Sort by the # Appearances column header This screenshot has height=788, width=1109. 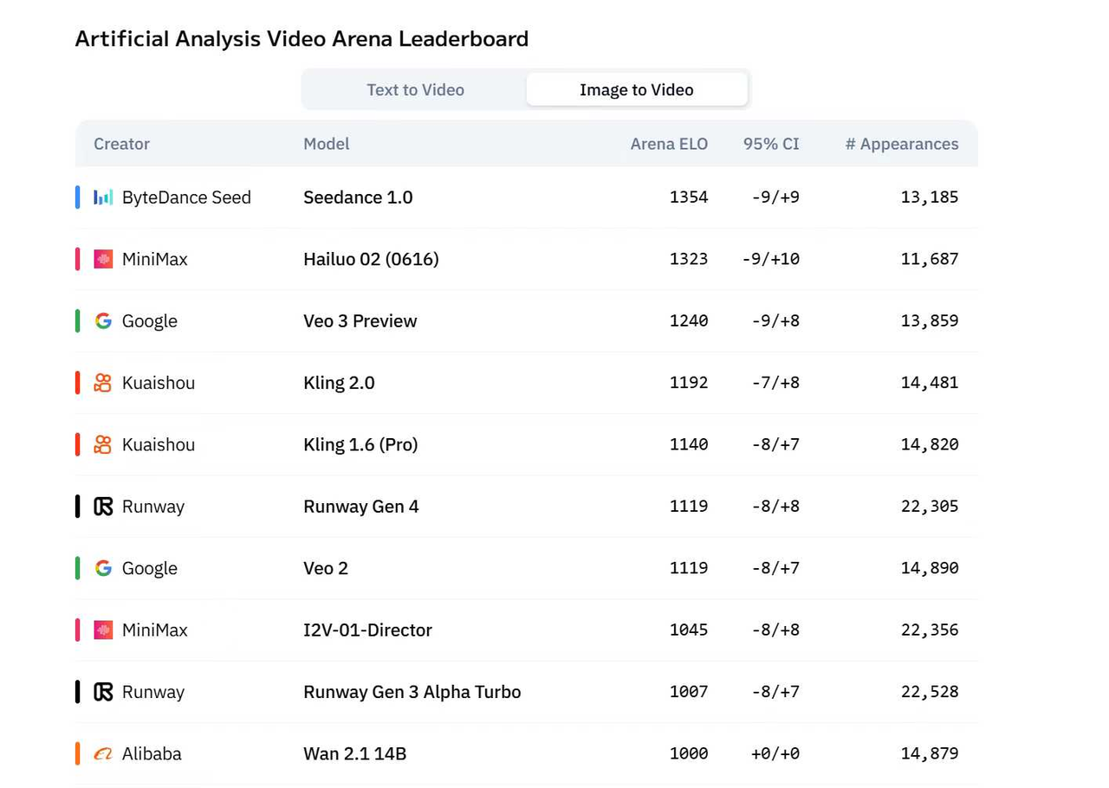[x=902, y=144]
